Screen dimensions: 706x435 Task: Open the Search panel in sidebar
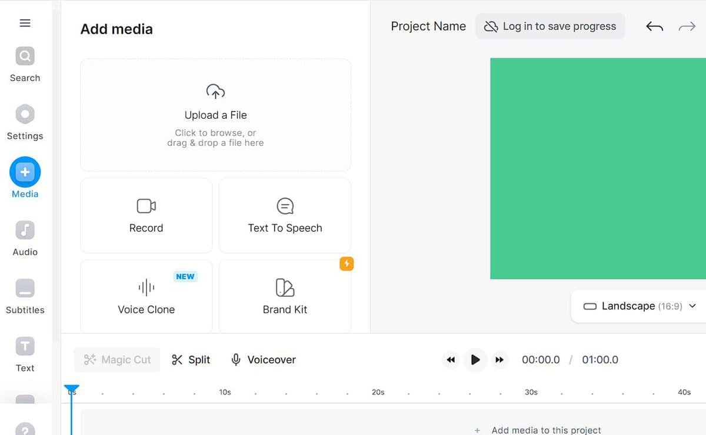25,57
